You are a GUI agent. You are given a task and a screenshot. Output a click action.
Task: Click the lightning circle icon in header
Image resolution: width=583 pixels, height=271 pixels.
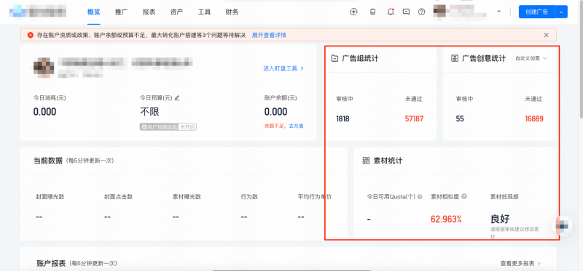353,12
